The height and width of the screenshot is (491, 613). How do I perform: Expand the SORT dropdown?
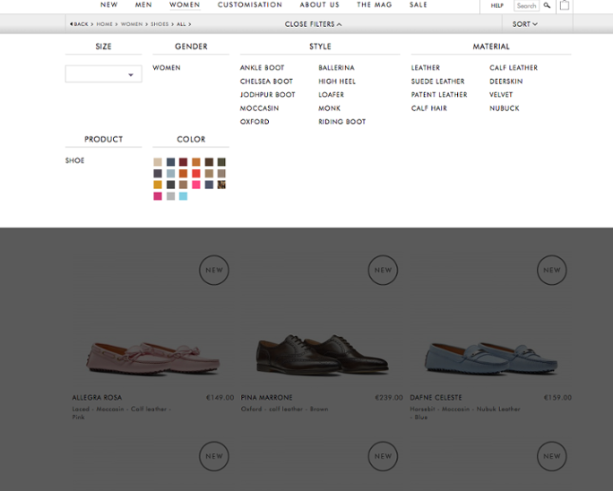click(x=524, y=24)
